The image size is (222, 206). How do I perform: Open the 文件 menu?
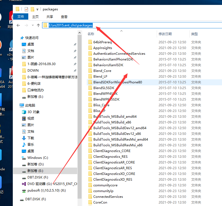click(x=21, y=17)
